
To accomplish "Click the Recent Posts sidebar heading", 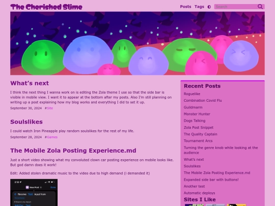I will 202,86.
